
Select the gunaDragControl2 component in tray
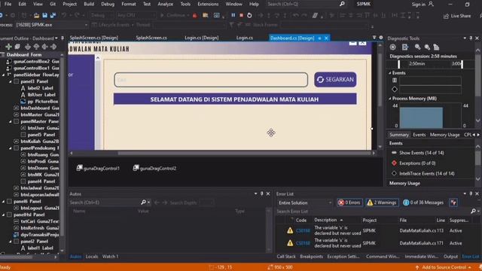154,168
